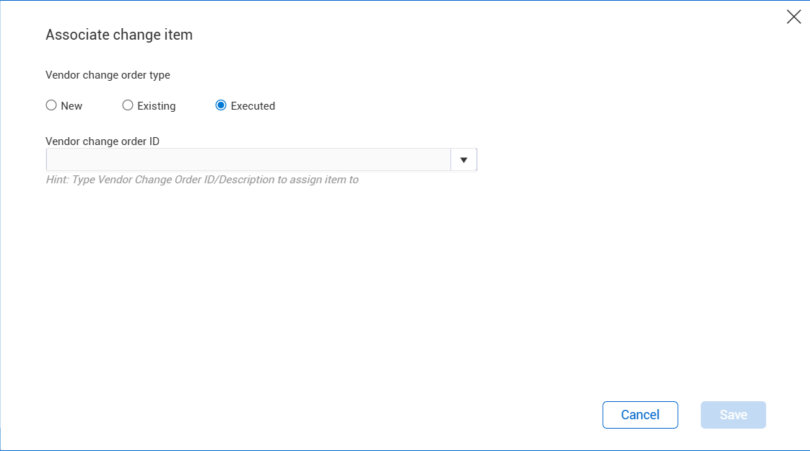This screenshot has height=451, width=810.
Task: Click the black triangle icon beside the ID field
Action: tap(463, 159)
